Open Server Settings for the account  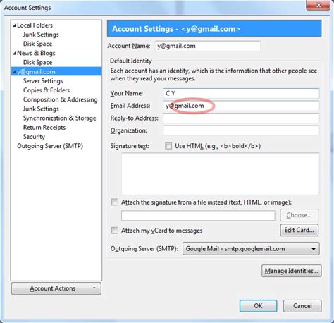[x=43, y=81]
